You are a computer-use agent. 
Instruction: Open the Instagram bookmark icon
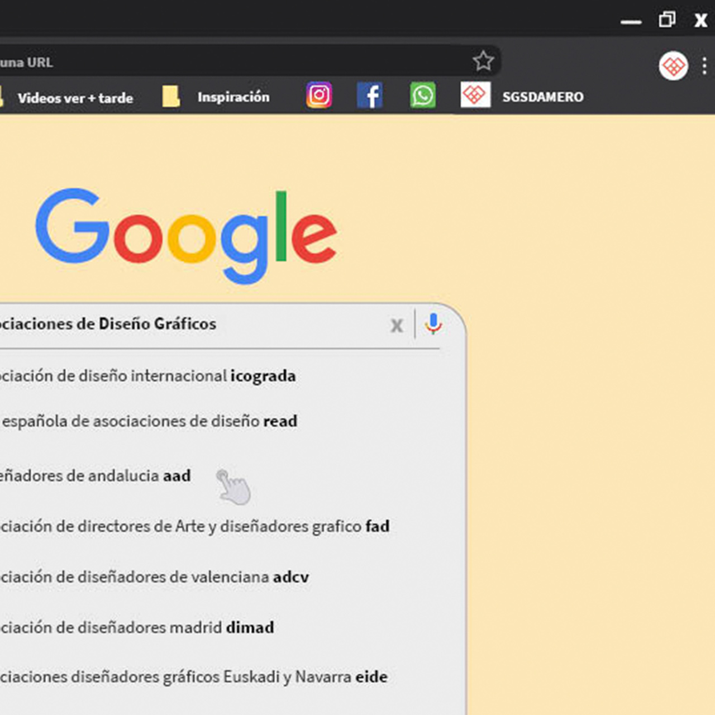[319, 96]
